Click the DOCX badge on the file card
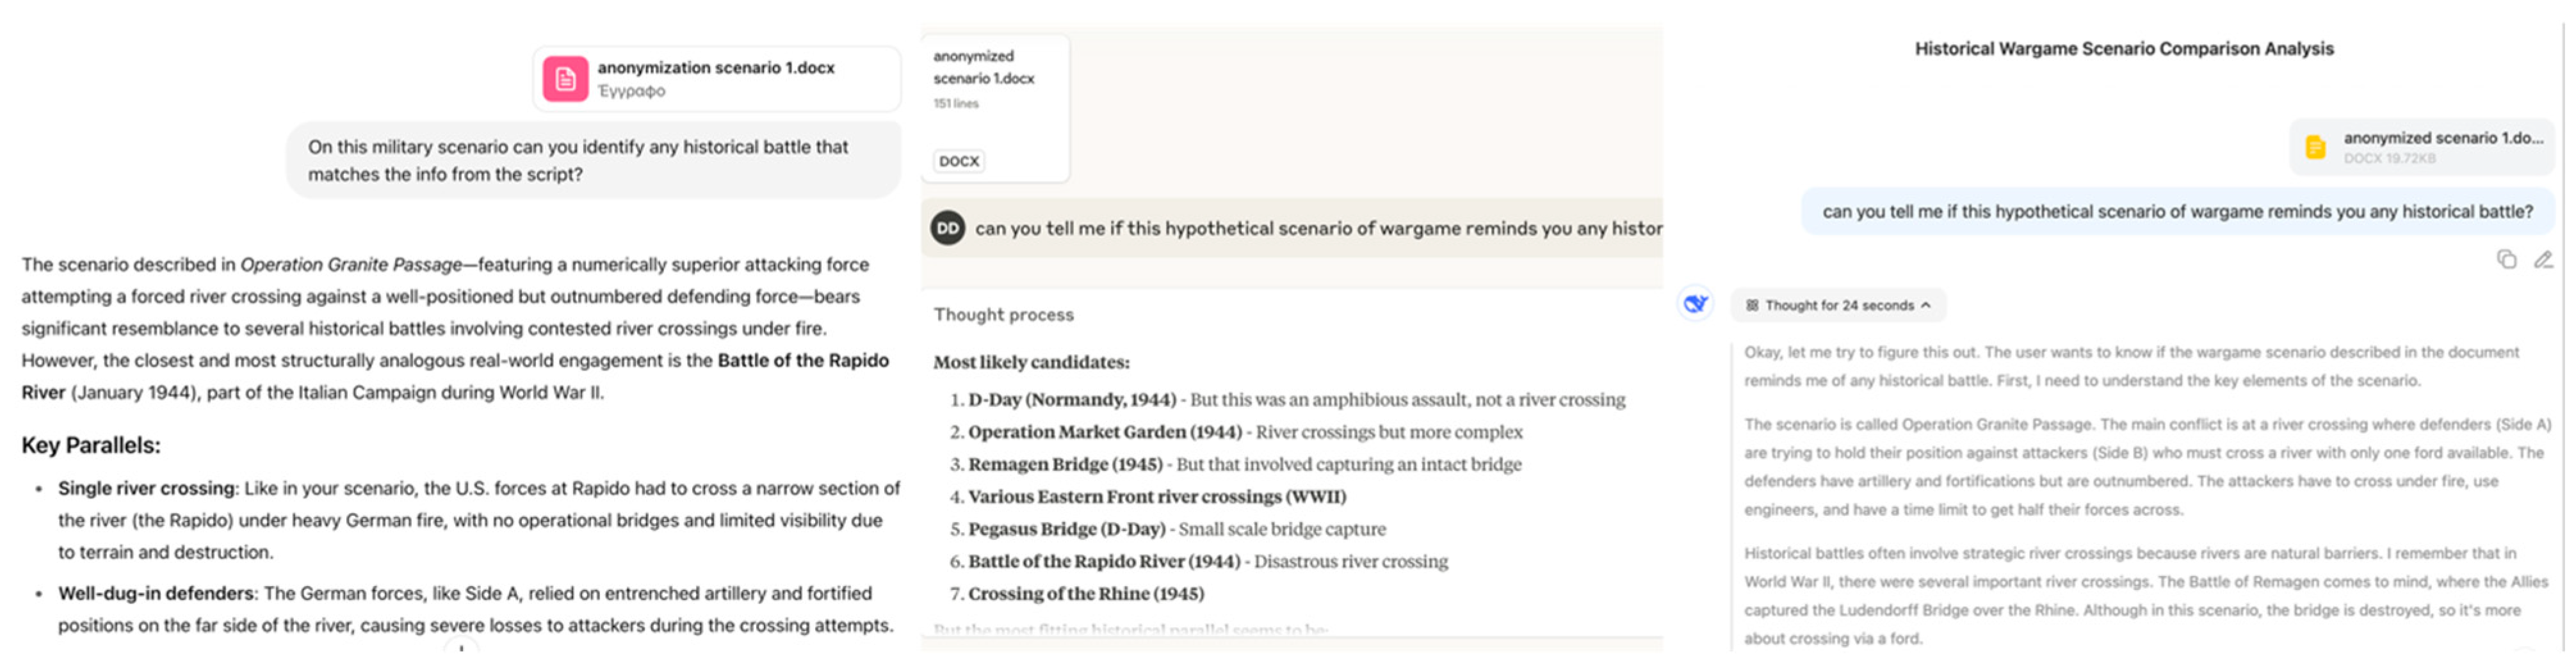 (x=959, y=161)
